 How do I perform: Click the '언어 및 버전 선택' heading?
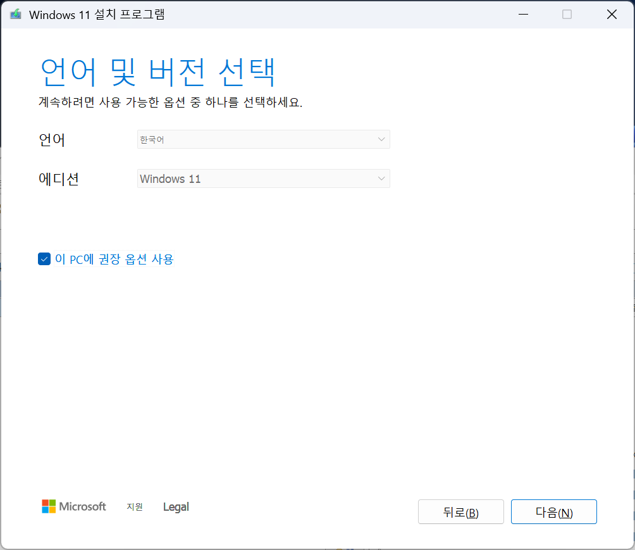click(x=158, y=73)
